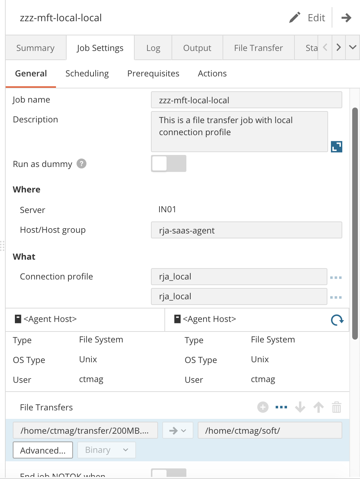Move the file transfer down
Image resolution: width=360 pixels, height=479 pixels.
pos(300,407)
